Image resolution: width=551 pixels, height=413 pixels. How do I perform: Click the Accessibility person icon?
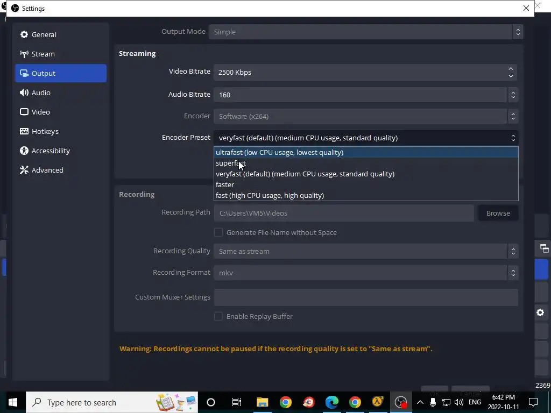(24, 151)
